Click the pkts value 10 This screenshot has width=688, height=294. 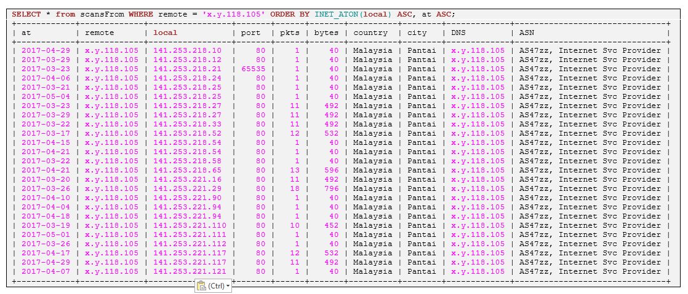pos(294,225)
